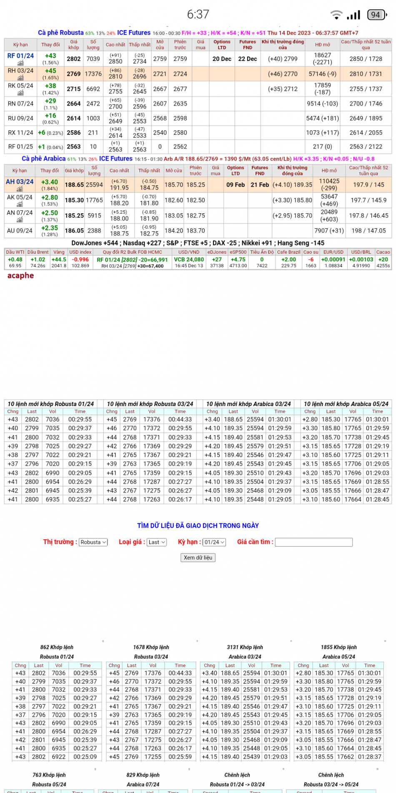Image resolution: width=396 pixels, height=793 pixels.
Task: Click the acaphe logo text
Action: coord(20,275)
